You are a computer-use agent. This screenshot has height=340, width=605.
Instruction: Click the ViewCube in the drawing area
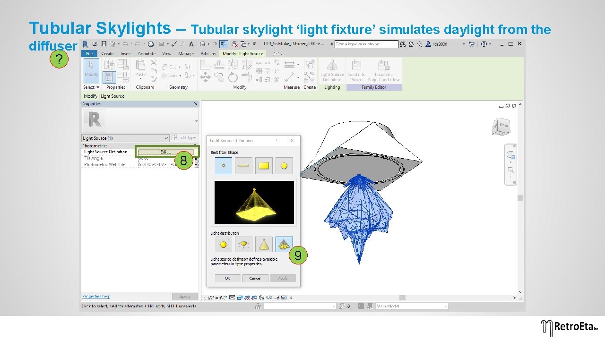(501, 127)
